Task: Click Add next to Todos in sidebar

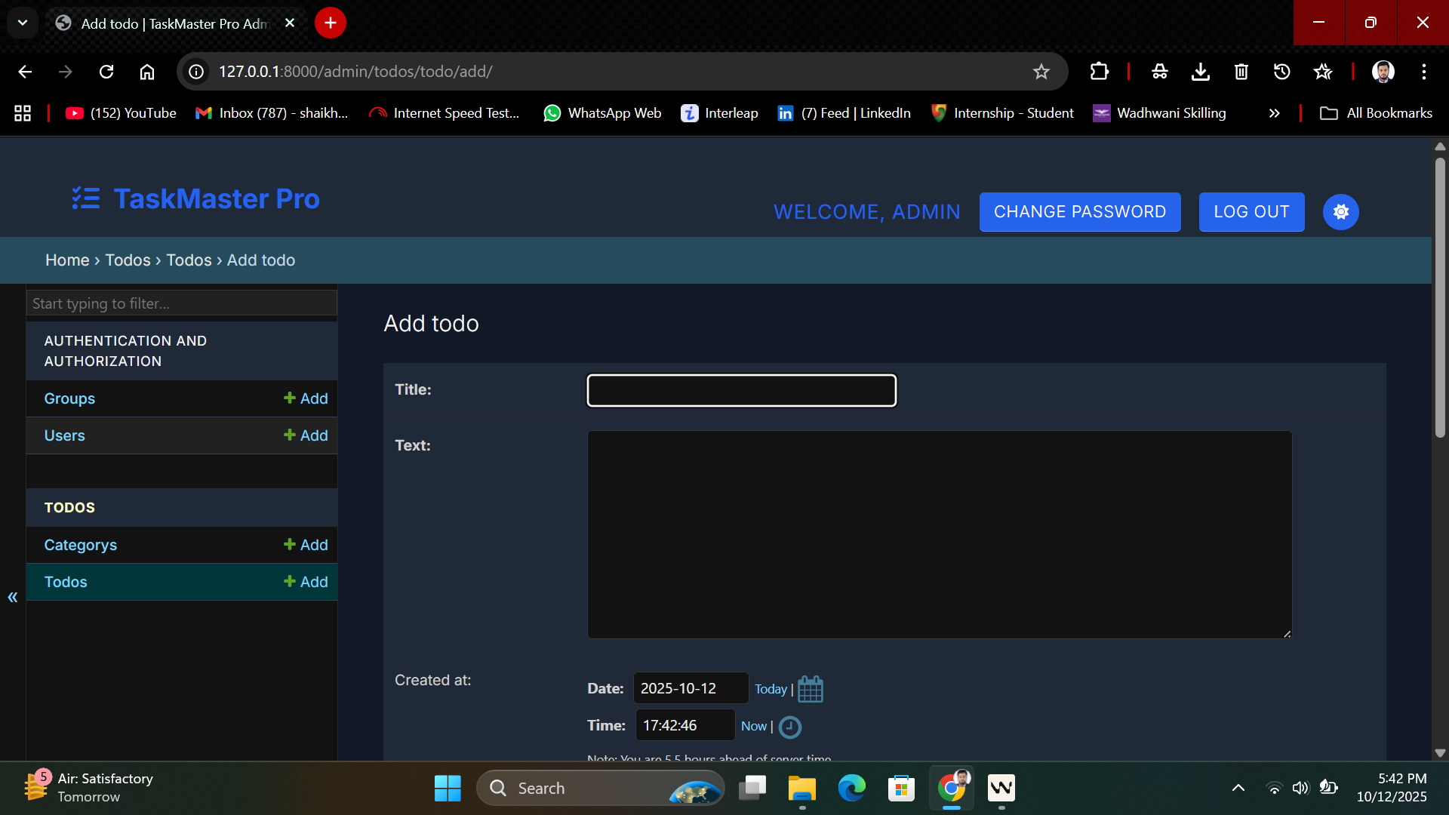Action: [x=306, y=582]
